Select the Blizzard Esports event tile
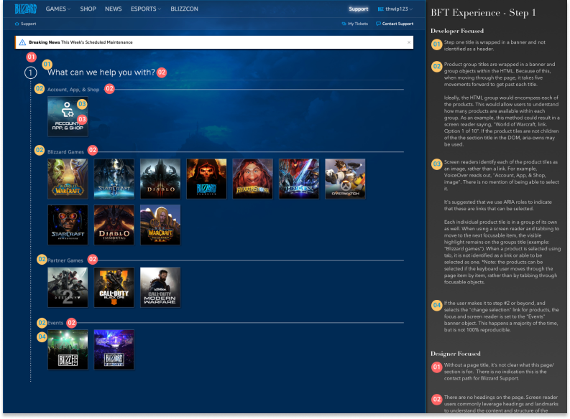This screenshot has height=419, width=570. pos(114,349)
